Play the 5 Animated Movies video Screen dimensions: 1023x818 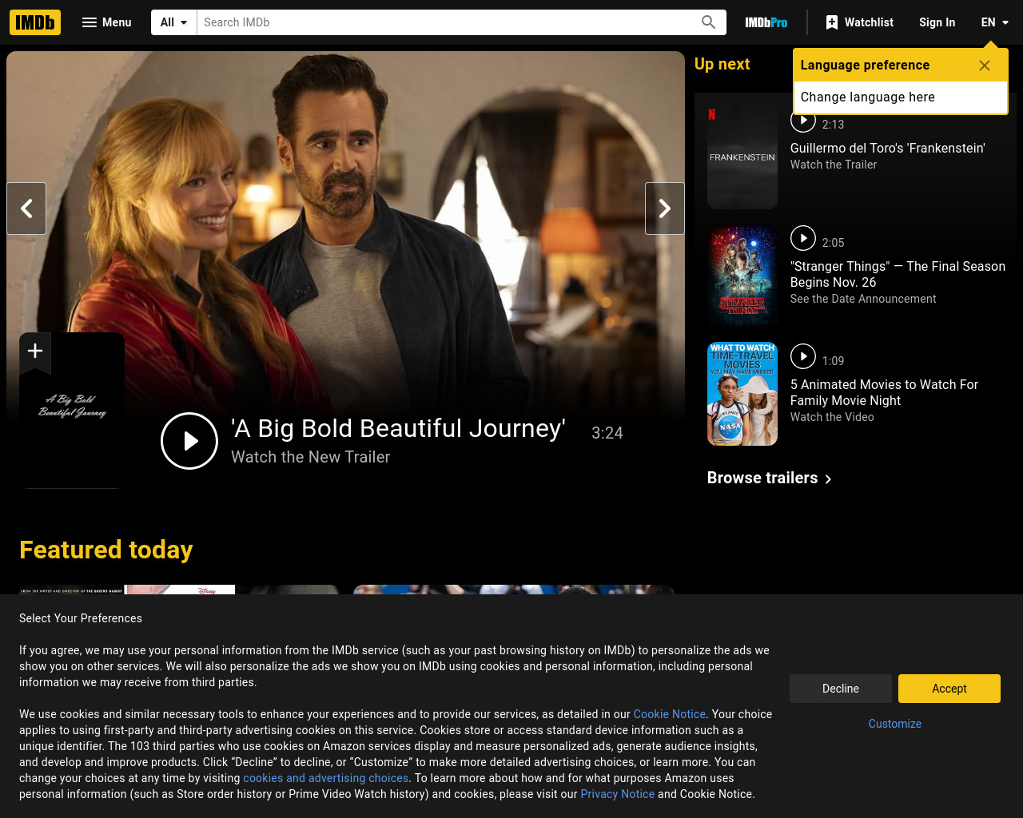(x=803, y=356)
